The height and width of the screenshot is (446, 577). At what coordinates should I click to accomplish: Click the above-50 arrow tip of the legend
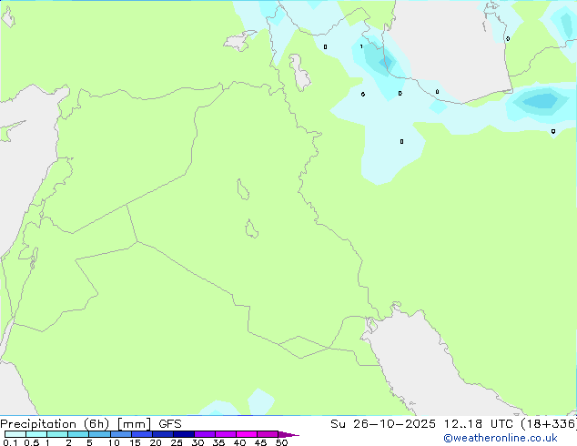pos(288,434)
